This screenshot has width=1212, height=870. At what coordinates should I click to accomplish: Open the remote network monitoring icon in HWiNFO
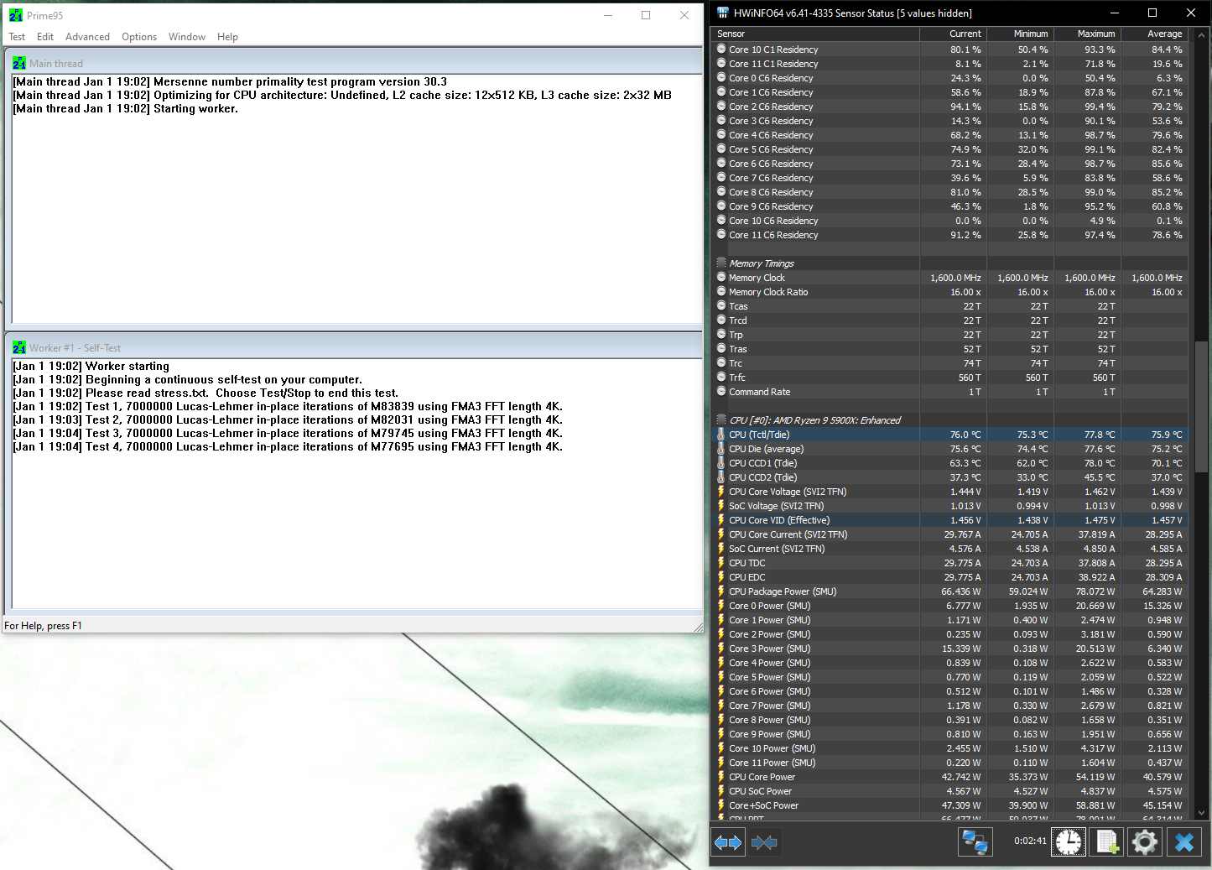[975, 841]
